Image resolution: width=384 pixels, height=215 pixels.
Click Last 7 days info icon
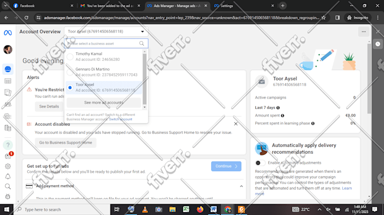pos(278,107)
